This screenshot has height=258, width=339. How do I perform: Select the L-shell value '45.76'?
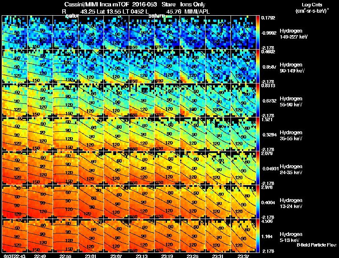[174, 12]
